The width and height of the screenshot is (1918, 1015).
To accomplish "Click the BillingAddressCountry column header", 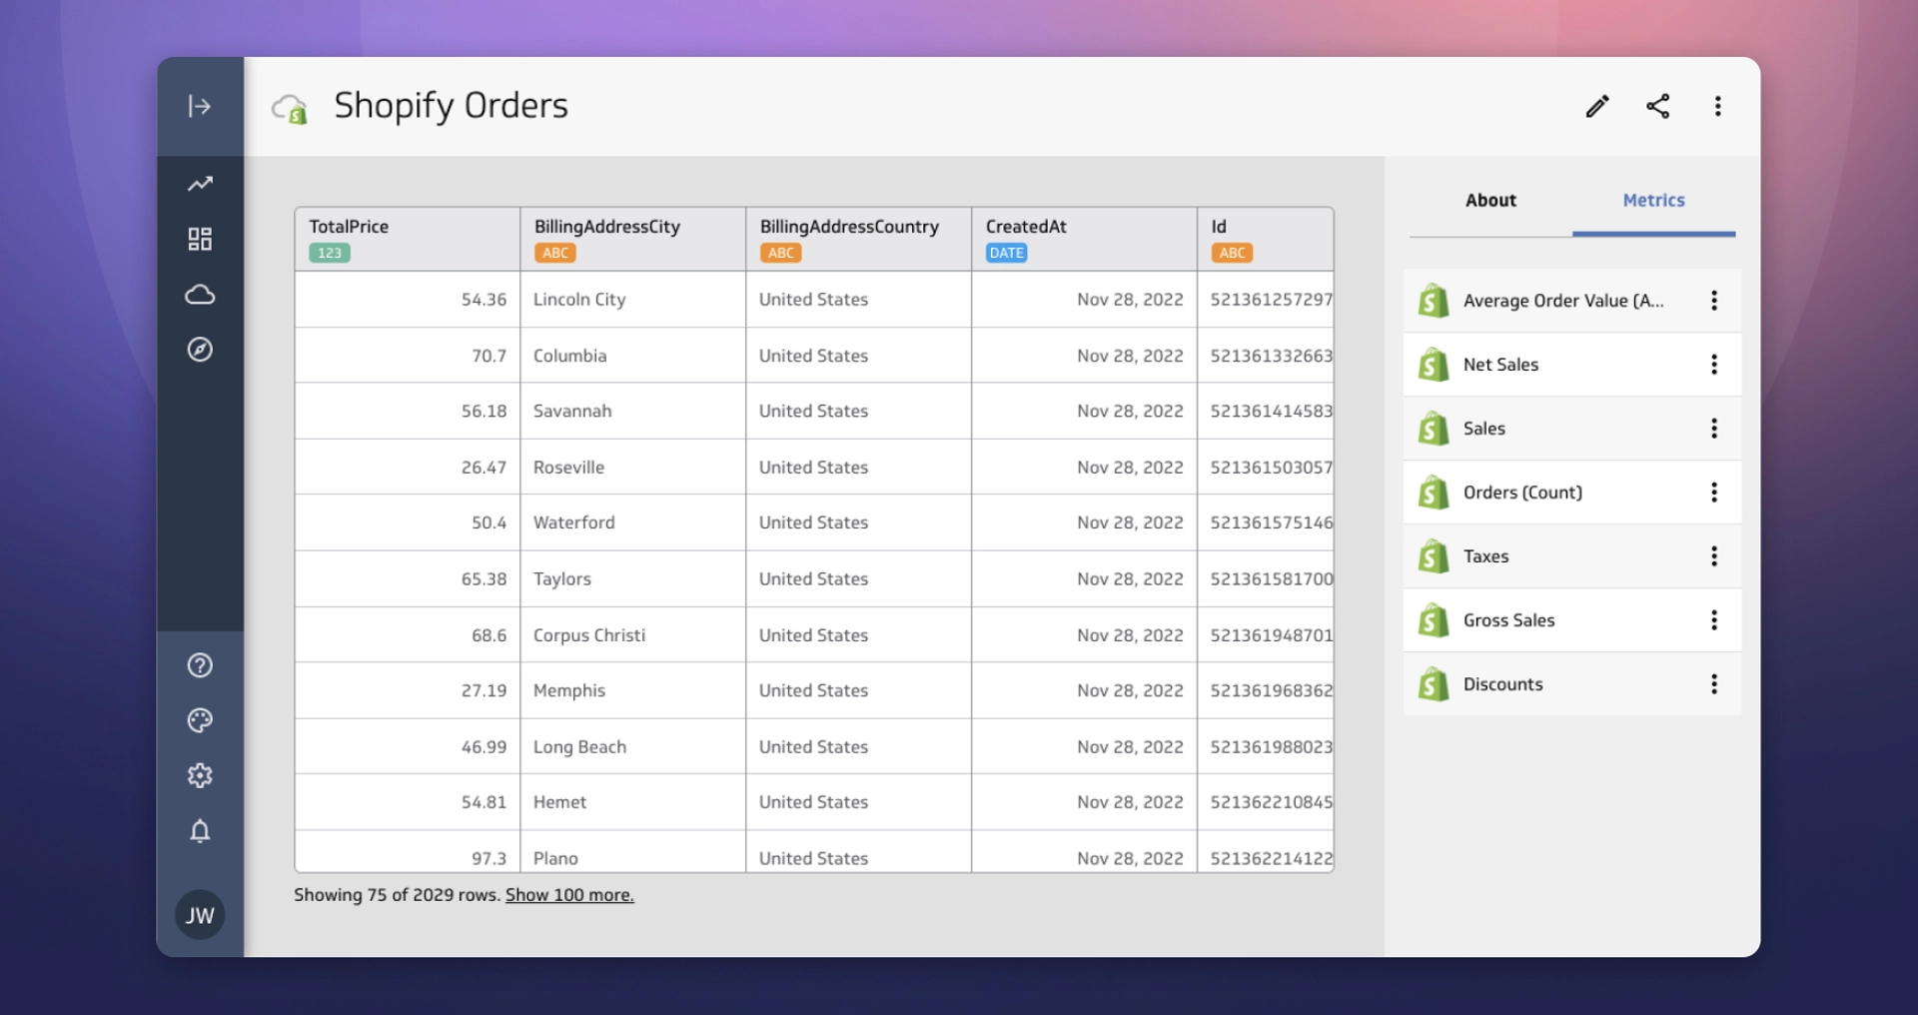I will coord(859,239).
